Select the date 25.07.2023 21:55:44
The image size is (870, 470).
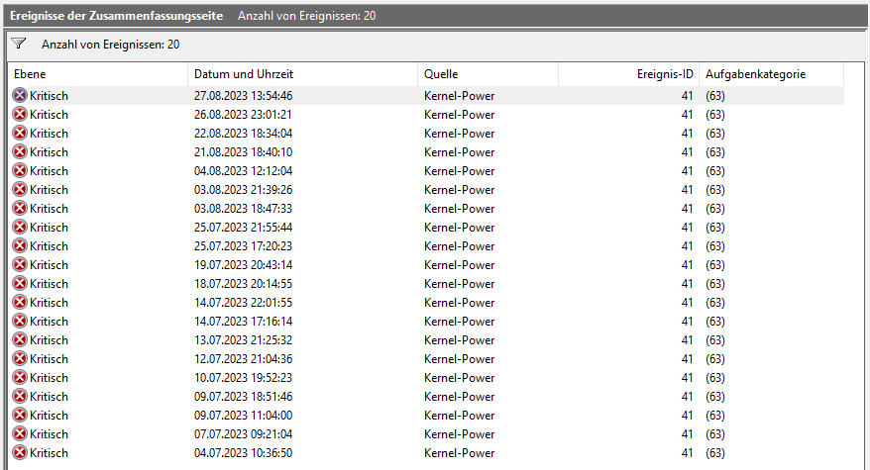pyautogui.click(x=243, y=228)
